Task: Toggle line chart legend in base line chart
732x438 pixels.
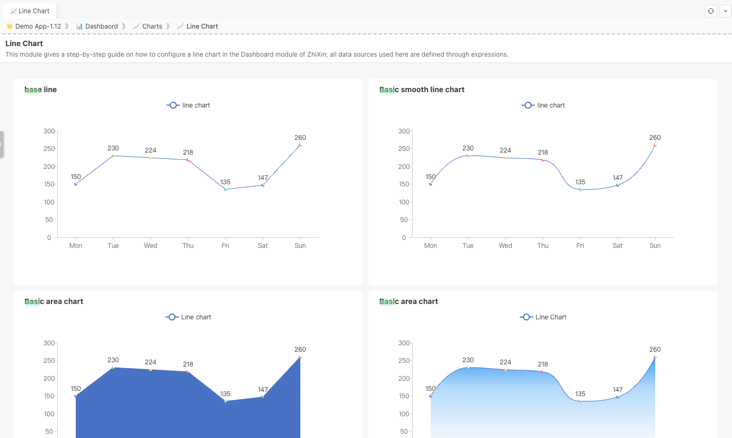Action: [x=188, y=105]
